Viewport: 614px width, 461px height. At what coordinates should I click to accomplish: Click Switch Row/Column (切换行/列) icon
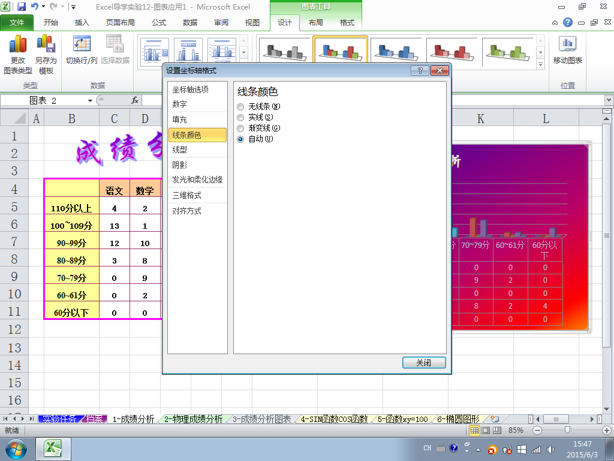pyautogui.click(x=82, y=44)
